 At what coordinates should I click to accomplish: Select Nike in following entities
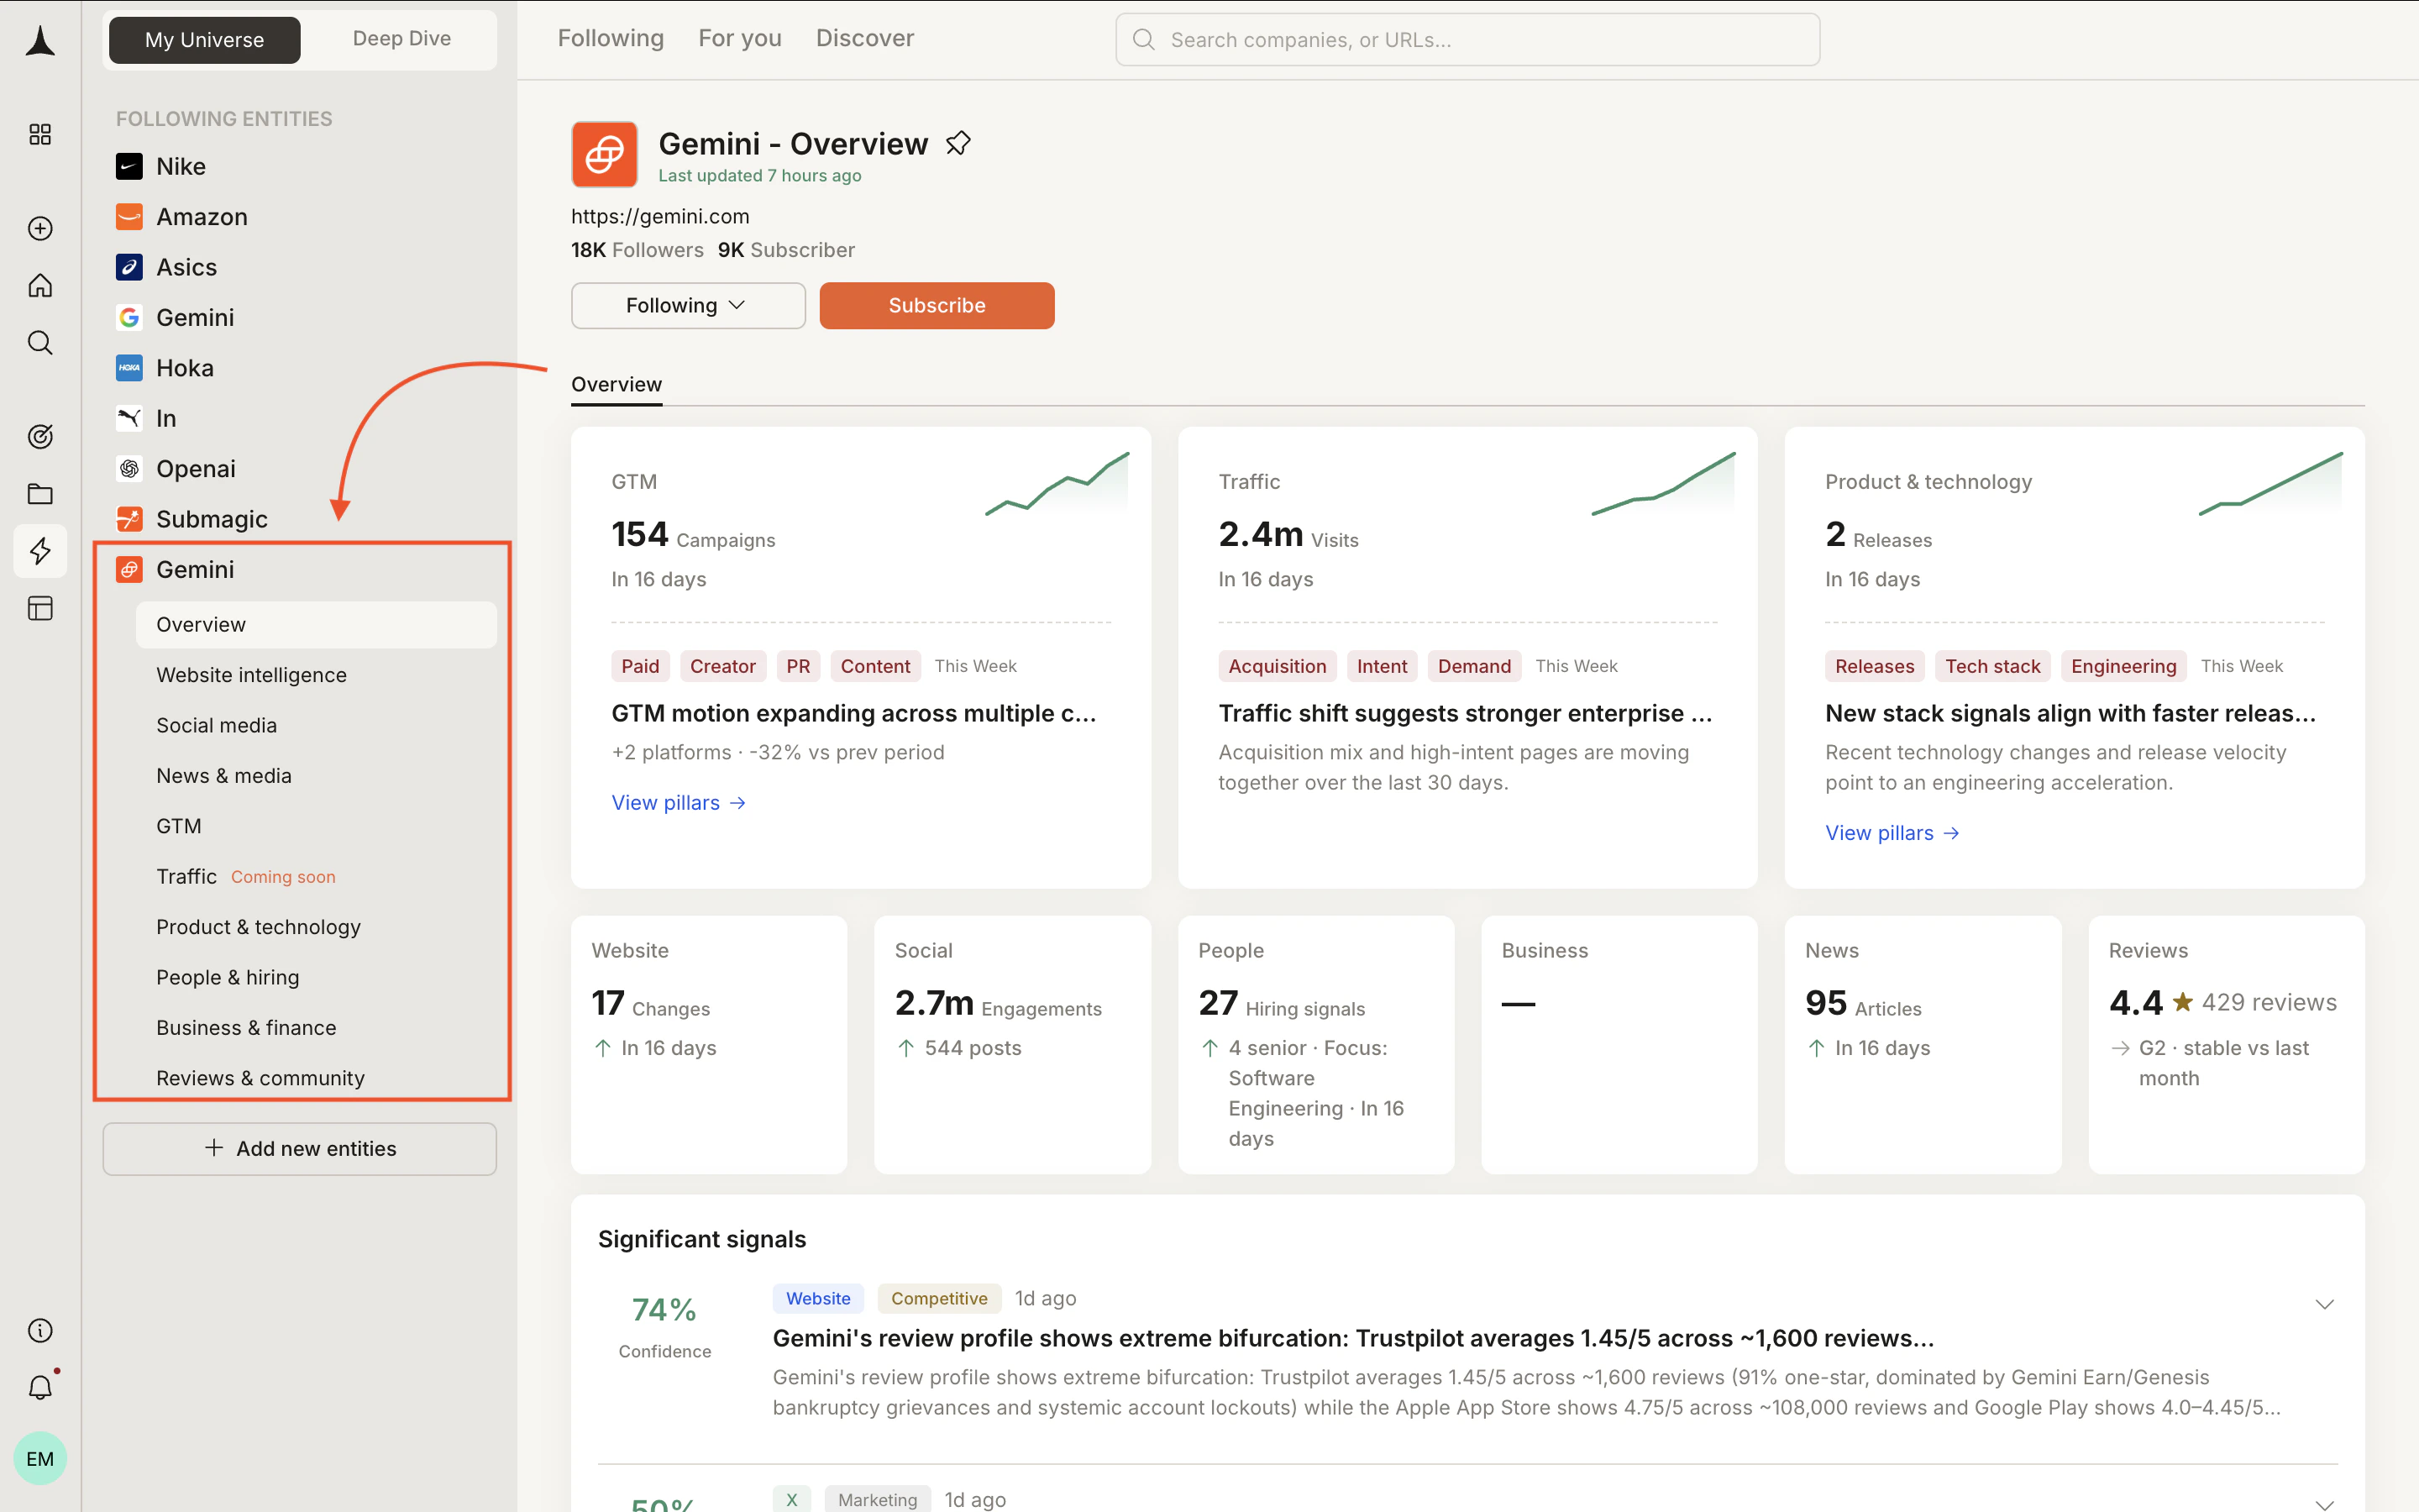click(x=181, y=166)
